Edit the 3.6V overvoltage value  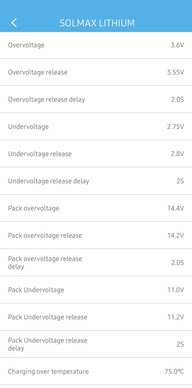coord(177,45)
